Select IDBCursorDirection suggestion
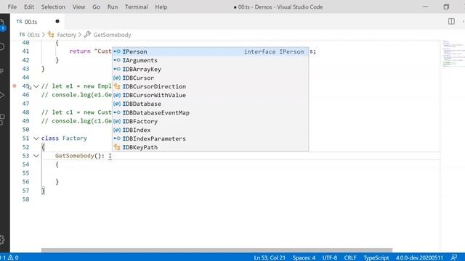The image size is (465, 261). 210,86
